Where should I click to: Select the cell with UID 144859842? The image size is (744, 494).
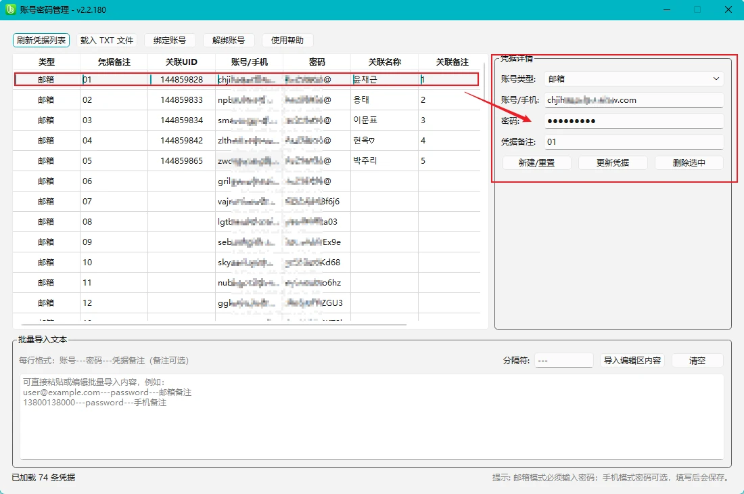point(181,141)
